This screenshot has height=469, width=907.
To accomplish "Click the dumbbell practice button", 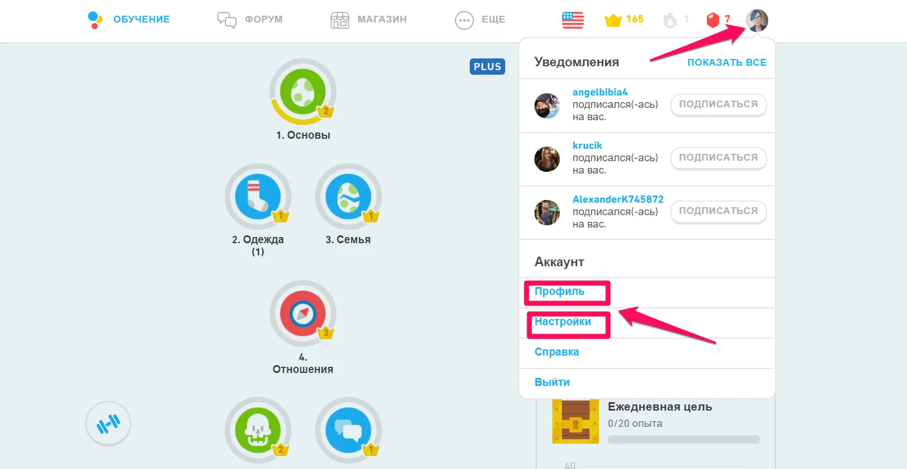I will click(x=108, y=424).
